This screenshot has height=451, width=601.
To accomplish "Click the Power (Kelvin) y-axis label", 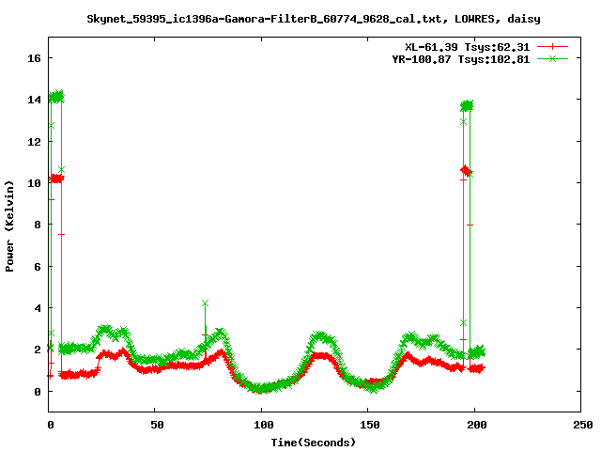I will pos(9,226).
